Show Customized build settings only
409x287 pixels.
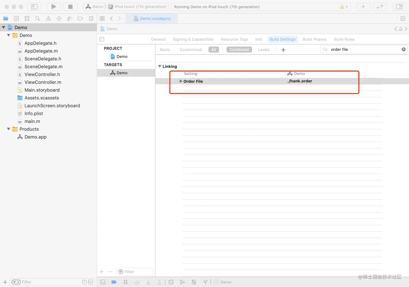[x=191, y=49]
